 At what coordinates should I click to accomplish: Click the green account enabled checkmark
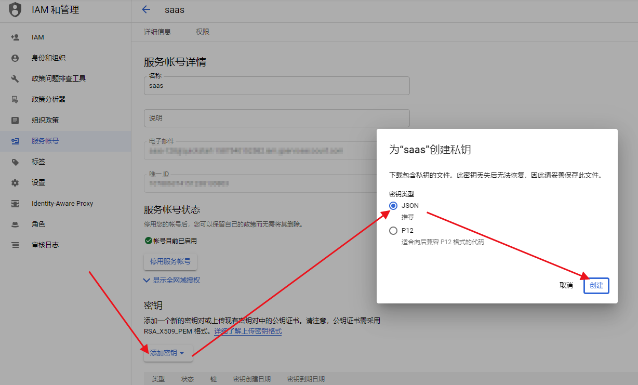click(148, 241)
